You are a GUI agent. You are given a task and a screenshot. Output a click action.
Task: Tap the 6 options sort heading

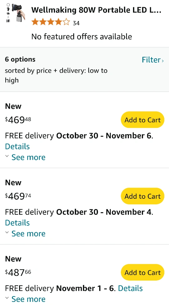pos(20,59)
